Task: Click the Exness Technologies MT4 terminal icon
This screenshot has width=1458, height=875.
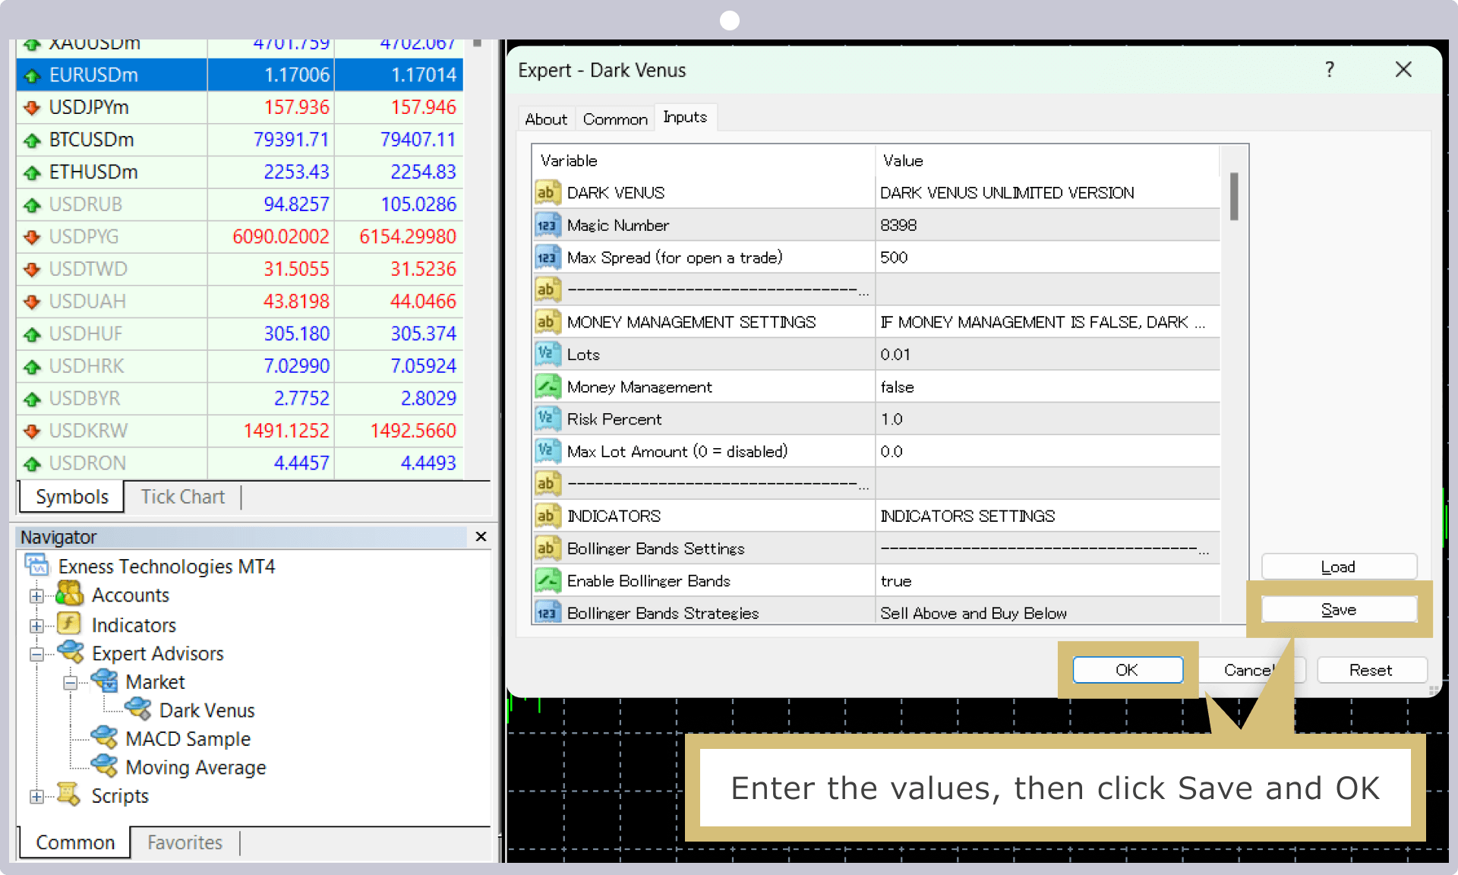Action: tap(37, 566)
